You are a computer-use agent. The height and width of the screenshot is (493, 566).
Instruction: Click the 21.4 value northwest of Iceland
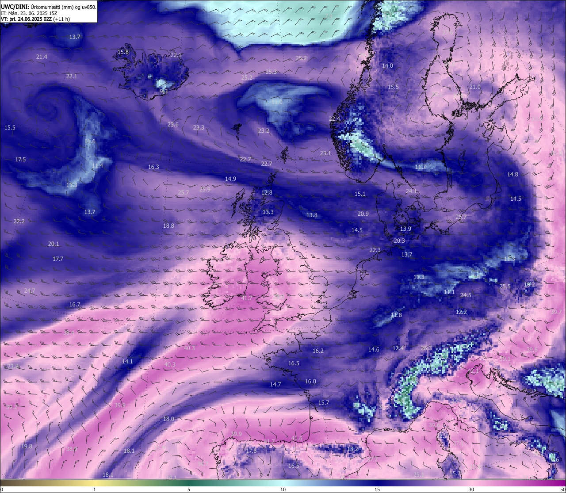pos(42,57)
